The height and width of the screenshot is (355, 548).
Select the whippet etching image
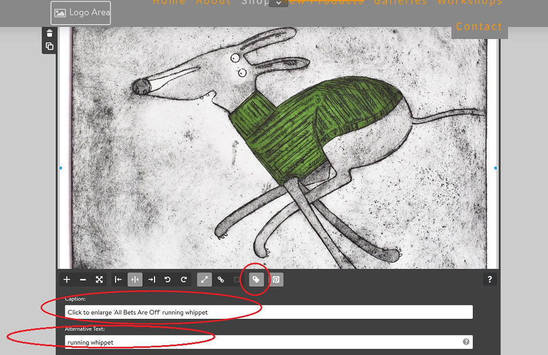(x=279, y=148)
